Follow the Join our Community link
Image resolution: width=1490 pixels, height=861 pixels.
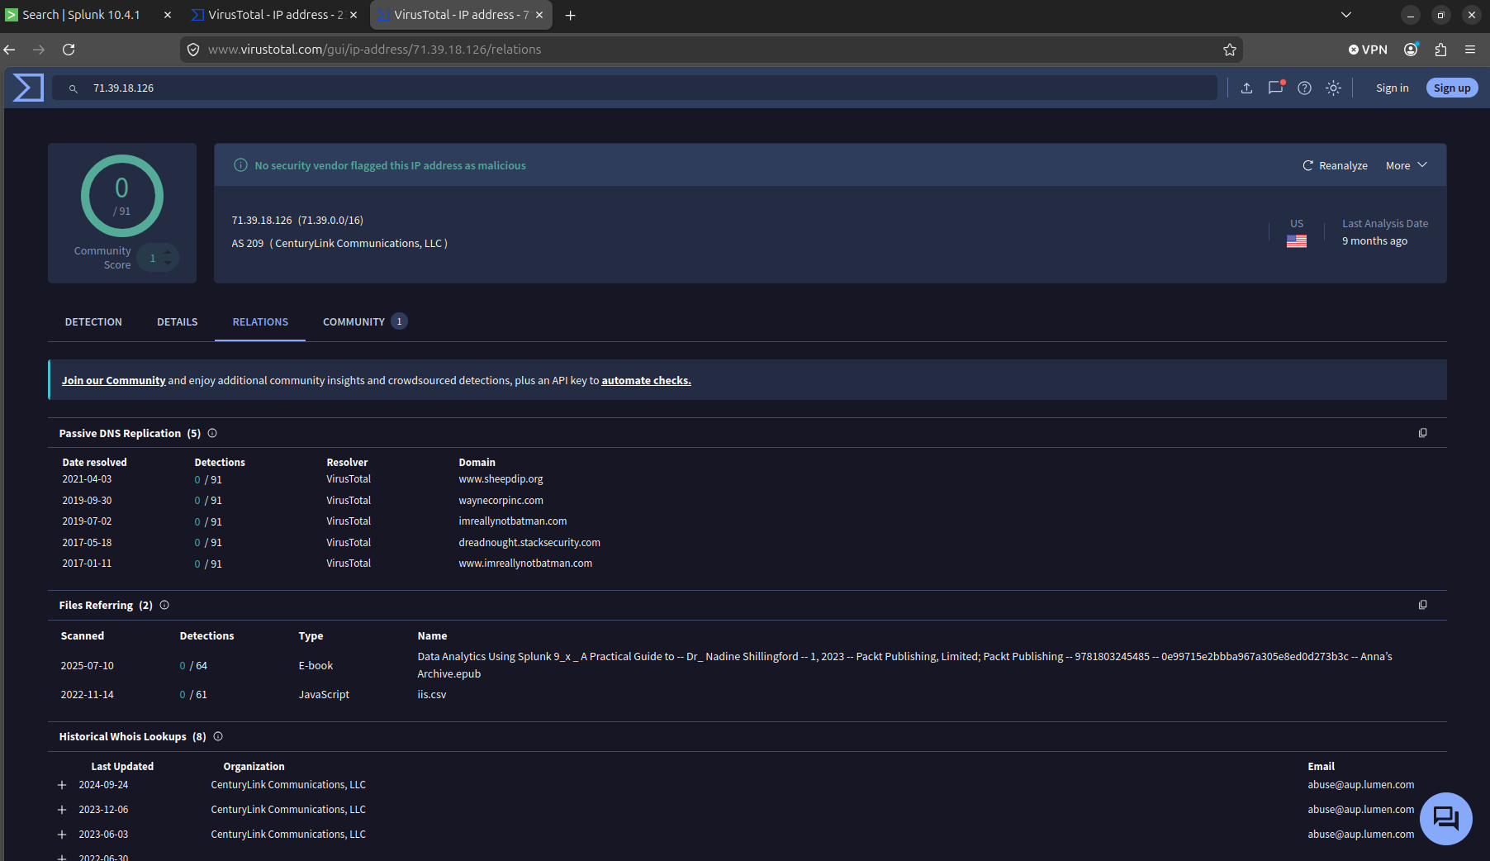click(113, 380)
